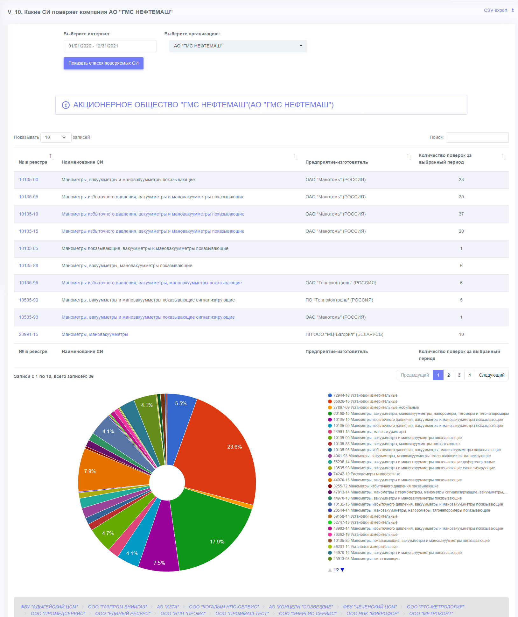Open ООО "ПРОММАШ ТЕСТ" organization link
This screenshot has height=617, width=518.
[x=242, y=613]
